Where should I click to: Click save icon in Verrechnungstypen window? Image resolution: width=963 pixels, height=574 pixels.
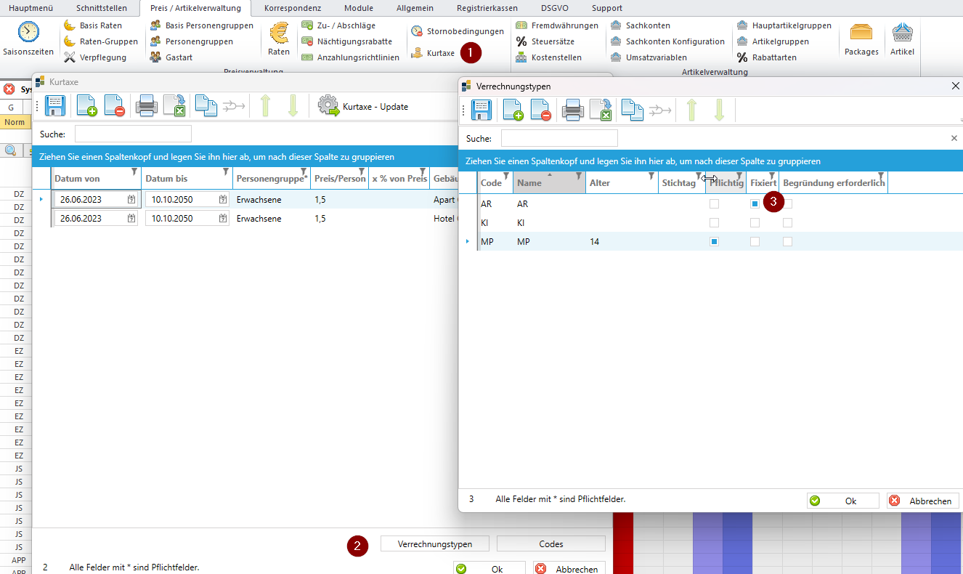pos(482,110)
